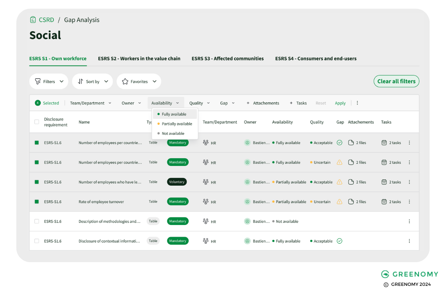
Task: Click the Clear all filters button
Action: 396,81
